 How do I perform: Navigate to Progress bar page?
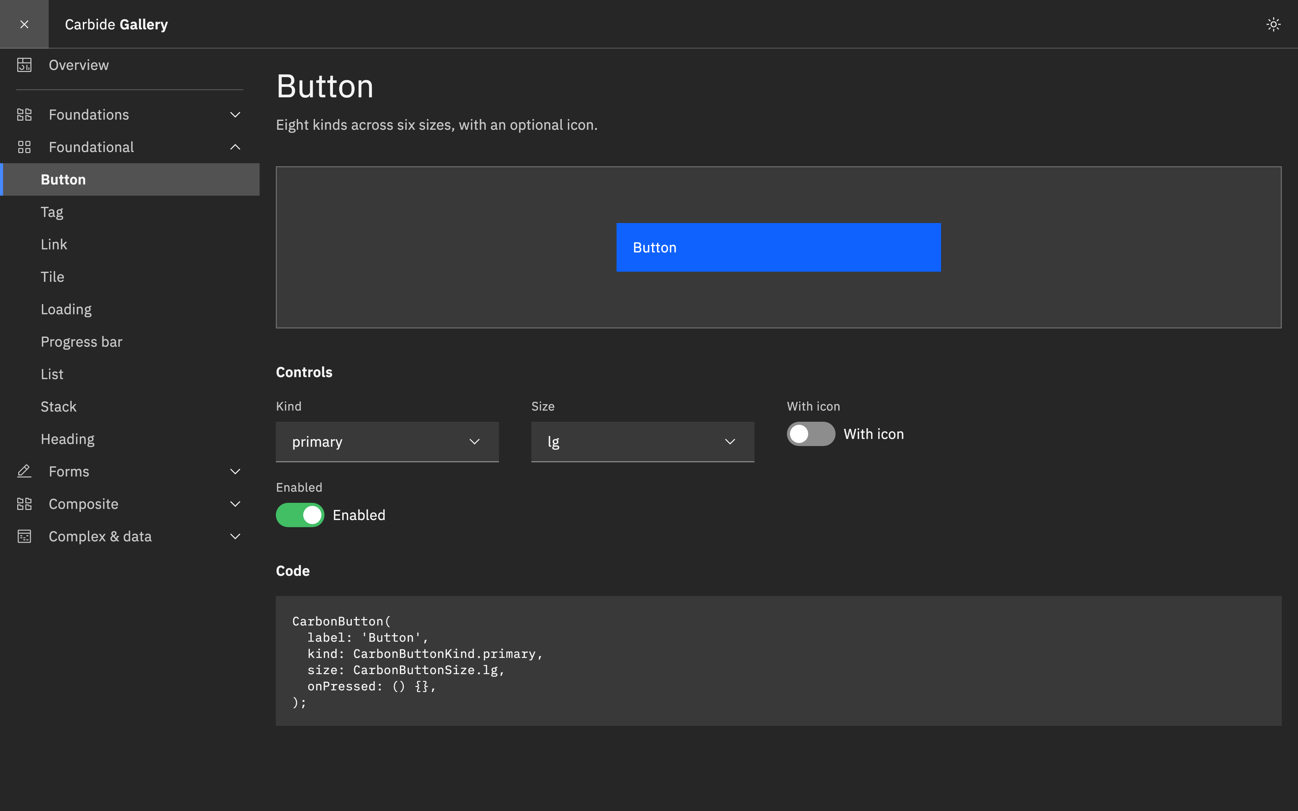130,342
